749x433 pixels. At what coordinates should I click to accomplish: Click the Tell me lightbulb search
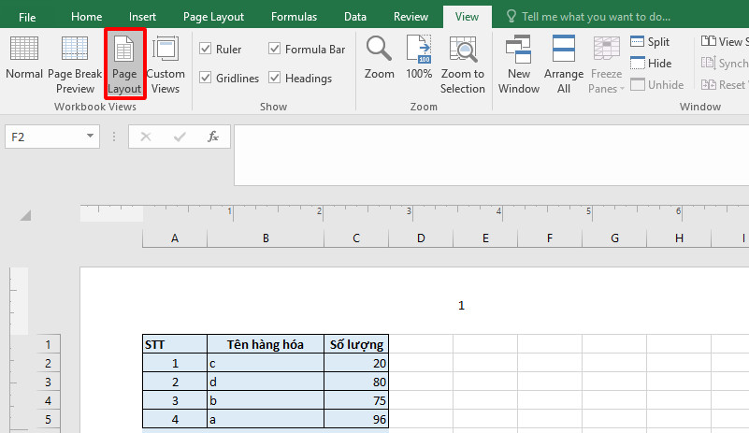(x=511, y=17)
